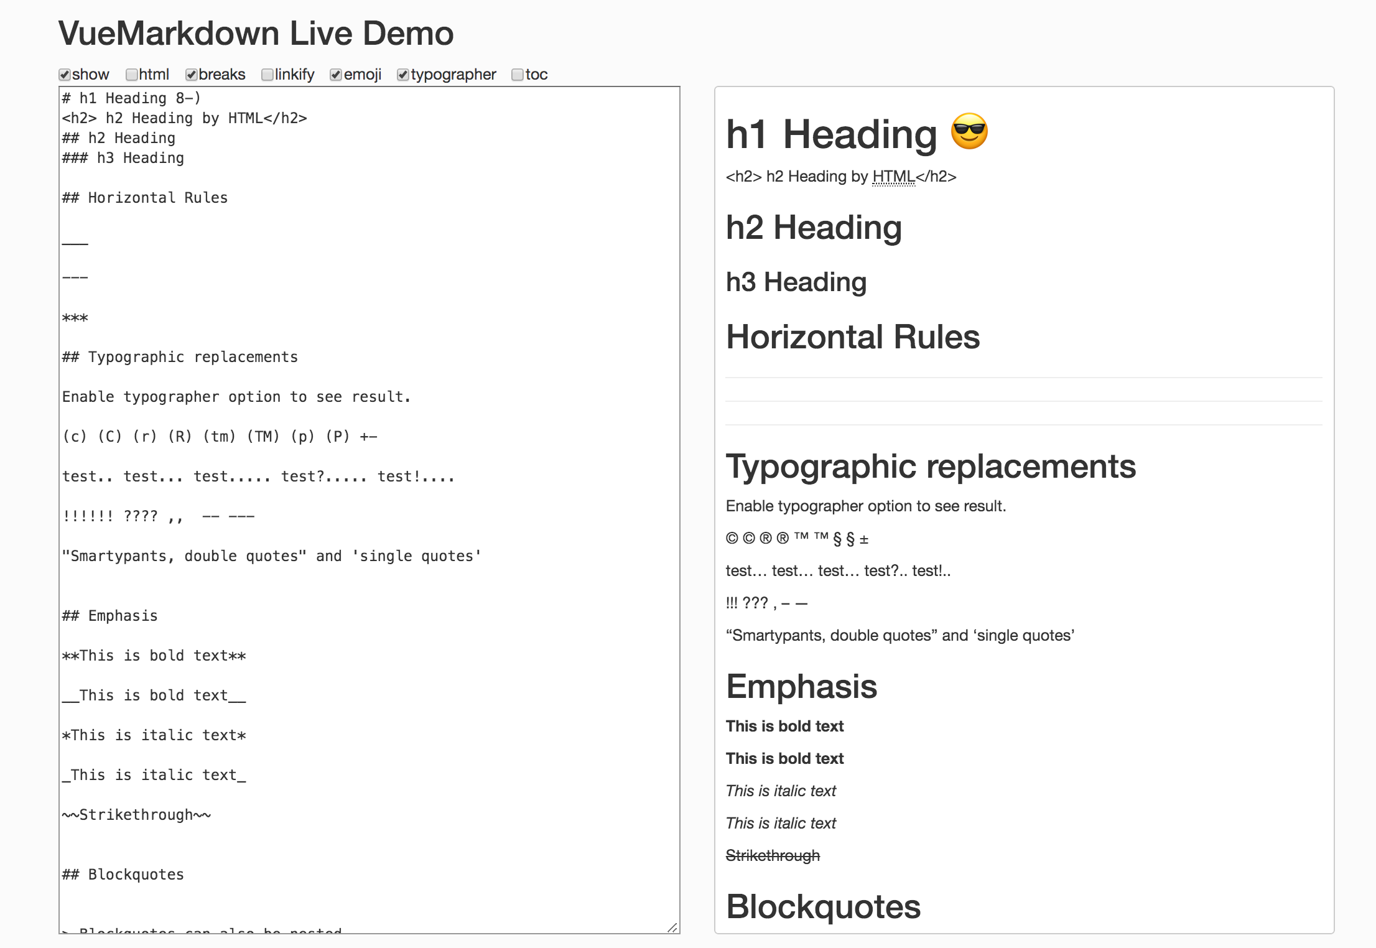The width and height of the screenshot is (1376, 948).
Task: Click '__This is bold text__' source line
Action: (x=154, y=695)
